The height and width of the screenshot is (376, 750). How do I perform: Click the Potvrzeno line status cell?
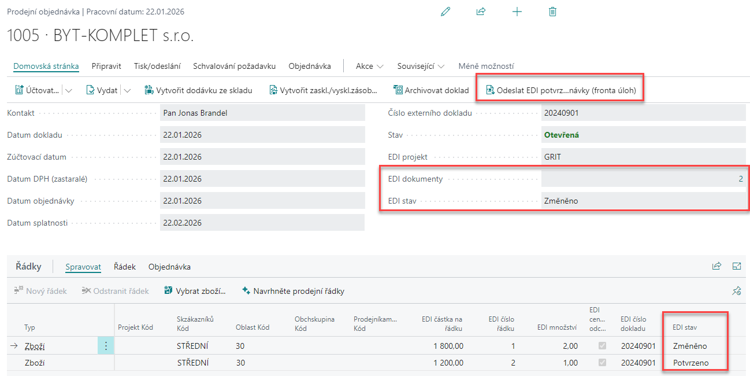691,363
